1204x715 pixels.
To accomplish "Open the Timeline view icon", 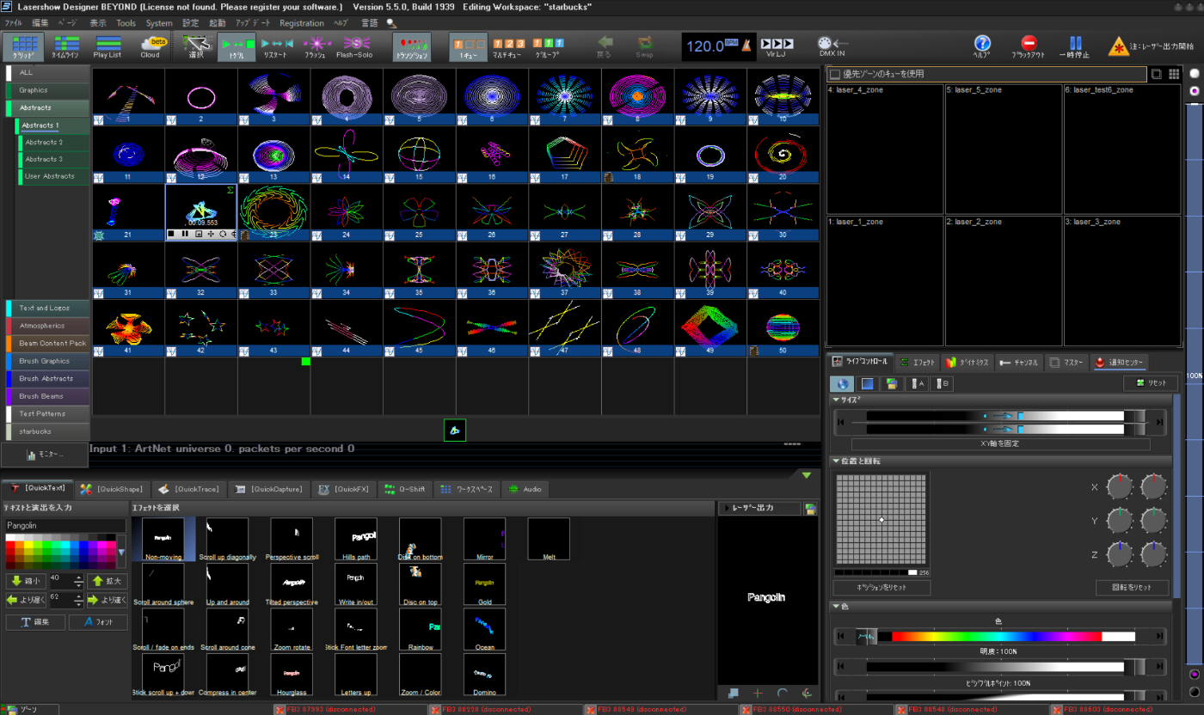I will [65, 46].
